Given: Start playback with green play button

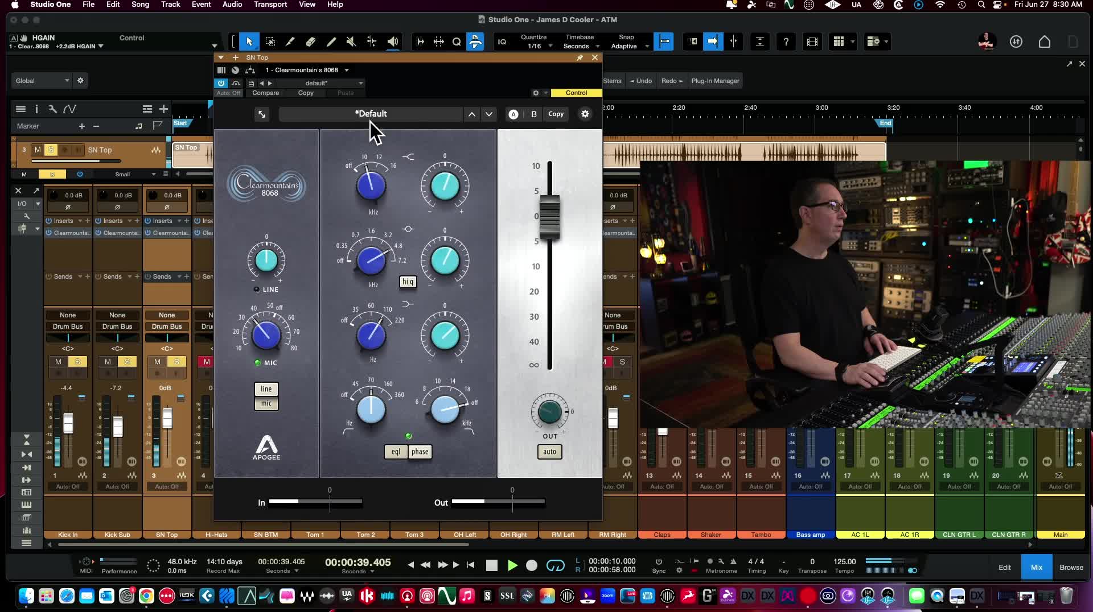Looking at the screenshot, I should [512, 565].
